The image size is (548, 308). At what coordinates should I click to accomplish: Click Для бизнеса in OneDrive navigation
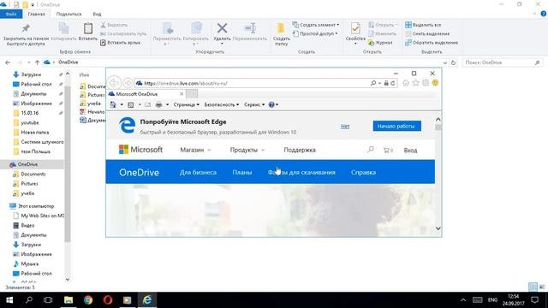coord(198,172)
